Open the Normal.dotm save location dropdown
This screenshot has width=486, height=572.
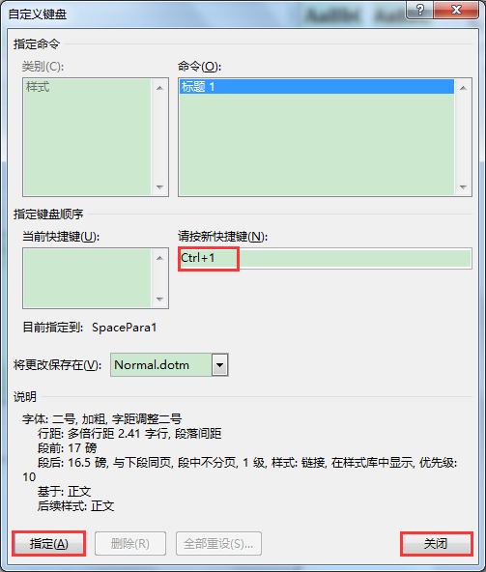tap(169, 365)
